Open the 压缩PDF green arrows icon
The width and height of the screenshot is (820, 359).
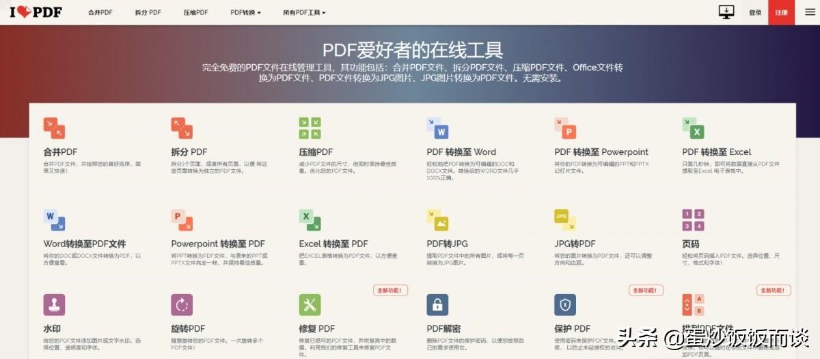tap(310, 128)
